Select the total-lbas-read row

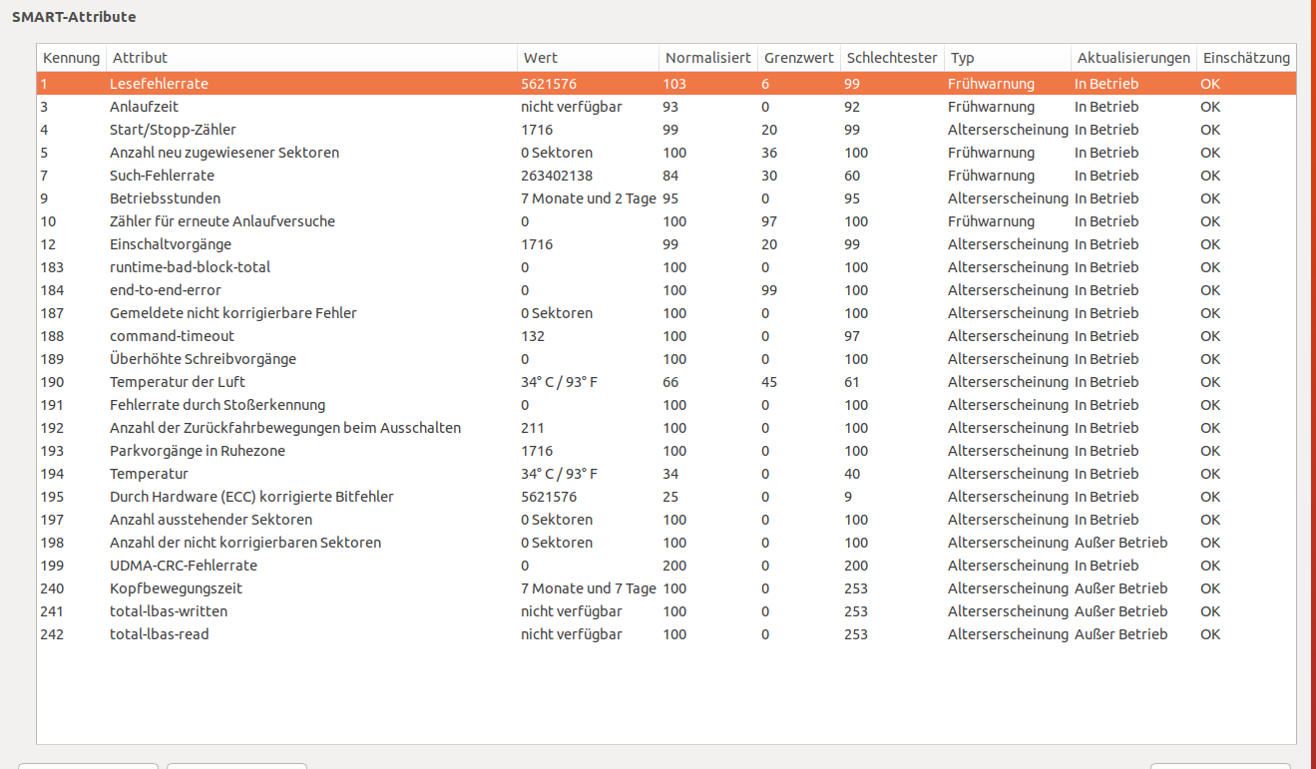pos(666,634)
